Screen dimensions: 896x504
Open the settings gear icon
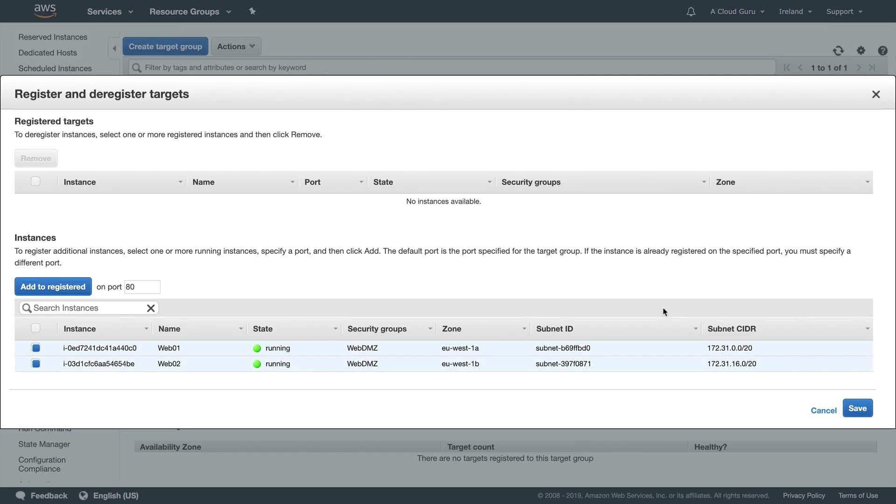(x=861, y=50)
